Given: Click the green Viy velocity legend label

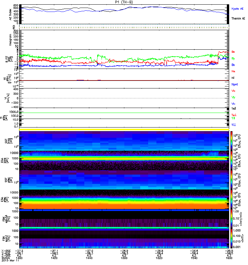Looking at the screenshot, I should point(233,97).
